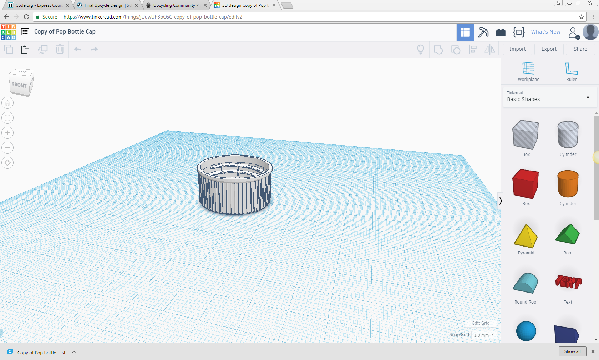Click the FRONT face of view cube
Viewport: 599px width, 360px height.
pyautogui.click(x=20, y=85)
